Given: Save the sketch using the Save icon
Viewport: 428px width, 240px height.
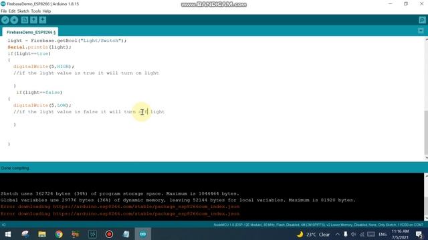Looking at the screenshot, I should (43, 20).
